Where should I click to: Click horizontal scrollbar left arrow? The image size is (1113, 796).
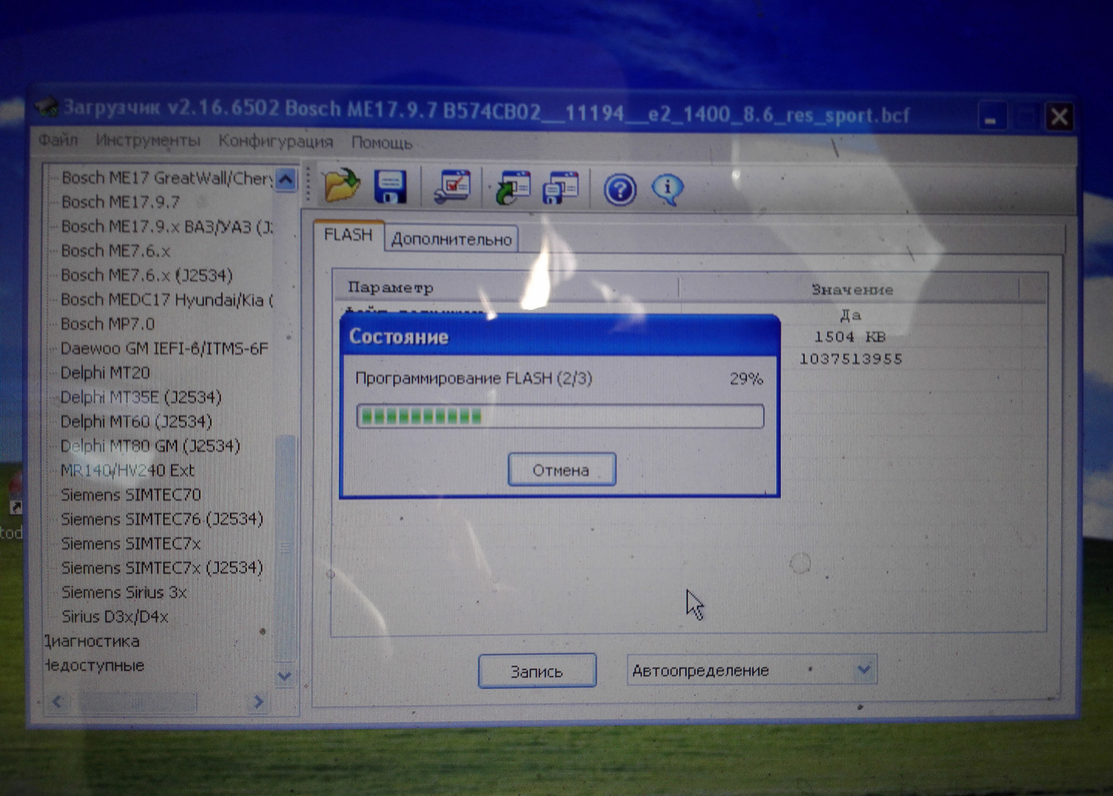point(57,702)
